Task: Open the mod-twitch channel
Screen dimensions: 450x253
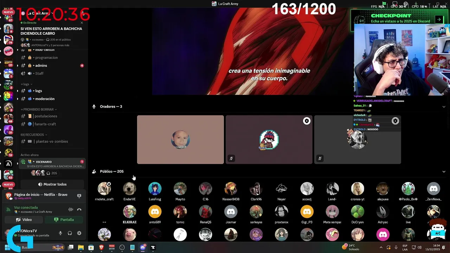Action: (52, 50)
